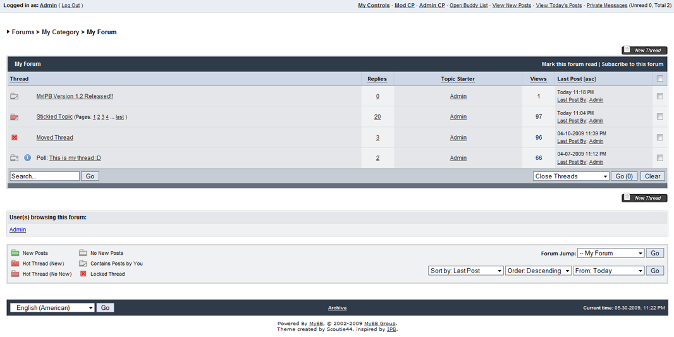
Task: Click the Forums breadcrumb
Action: point(23,32)
